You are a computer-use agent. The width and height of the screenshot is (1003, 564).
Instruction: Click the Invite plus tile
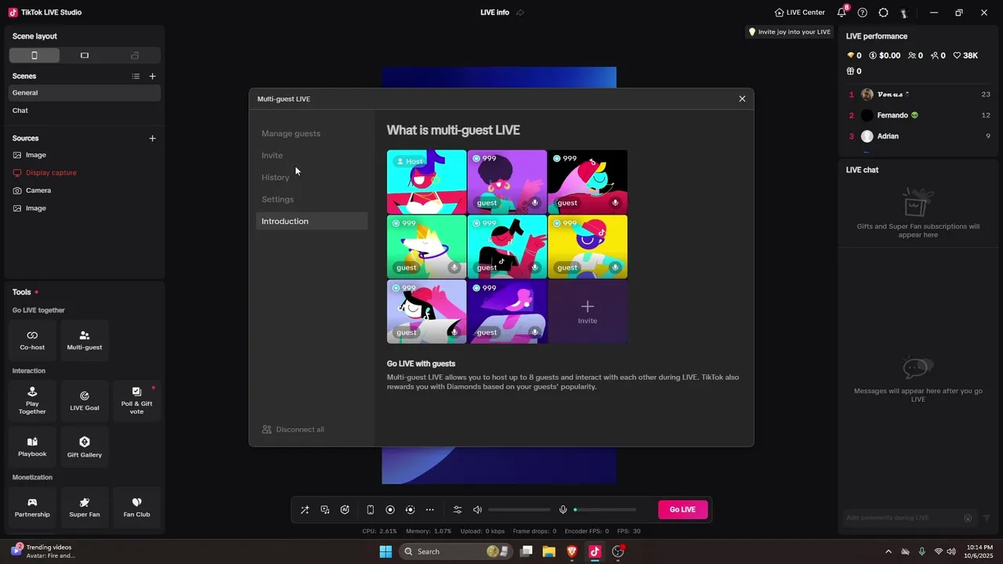(x=588, y=312)
